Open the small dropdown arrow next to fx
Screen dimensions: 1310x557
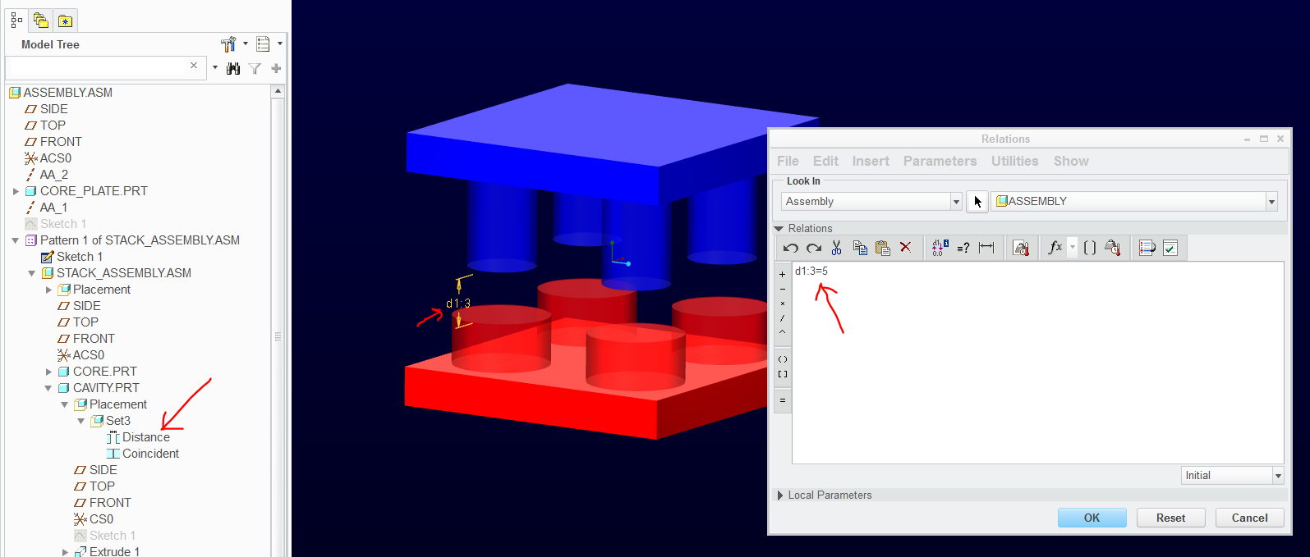coord(1072,247)
